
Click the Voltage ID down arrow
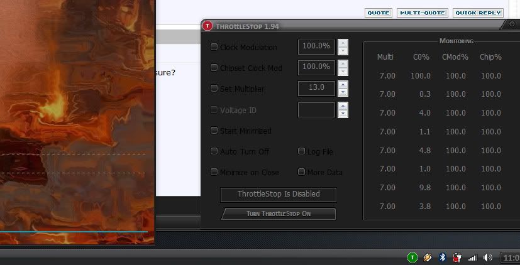coord(343,114)
